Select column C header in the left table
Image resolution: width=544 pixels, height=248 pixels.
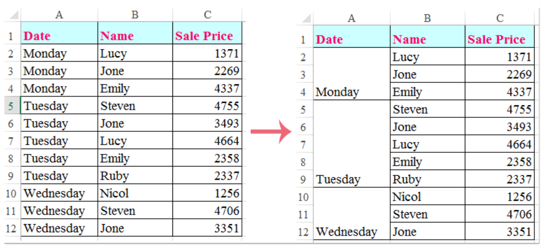207,15
